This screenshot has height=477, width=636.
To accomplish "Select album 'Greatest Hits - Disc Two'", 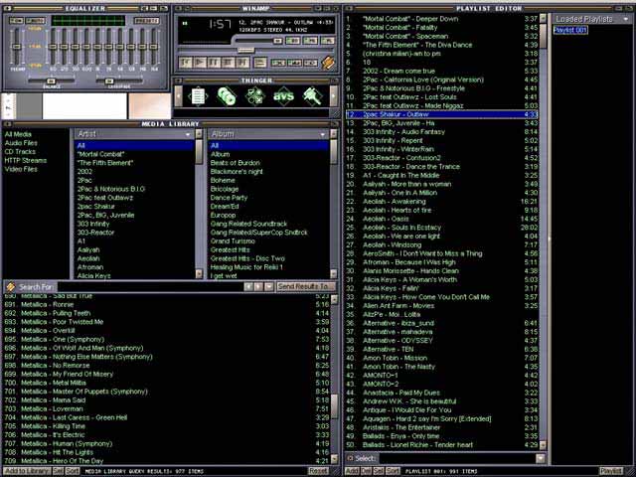I will click(x=247, y=258).
